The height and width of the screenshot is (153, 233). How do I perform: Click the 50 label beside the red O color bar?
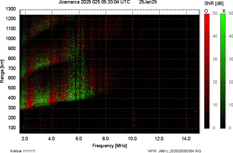click(215, 13)
